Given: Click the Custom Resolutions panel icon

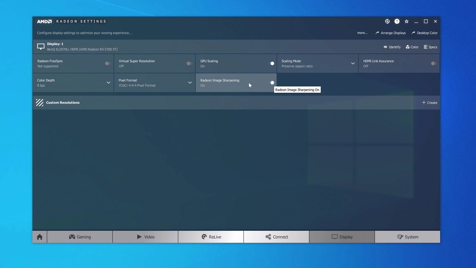Looking at the screenshot, I should coord(39,102).
